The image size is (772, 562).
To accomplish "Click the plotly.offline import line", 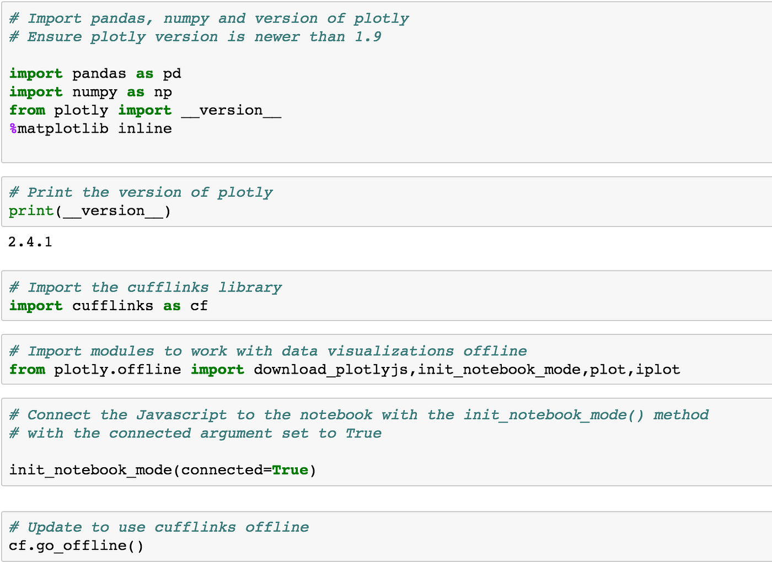I will (344, 369).
